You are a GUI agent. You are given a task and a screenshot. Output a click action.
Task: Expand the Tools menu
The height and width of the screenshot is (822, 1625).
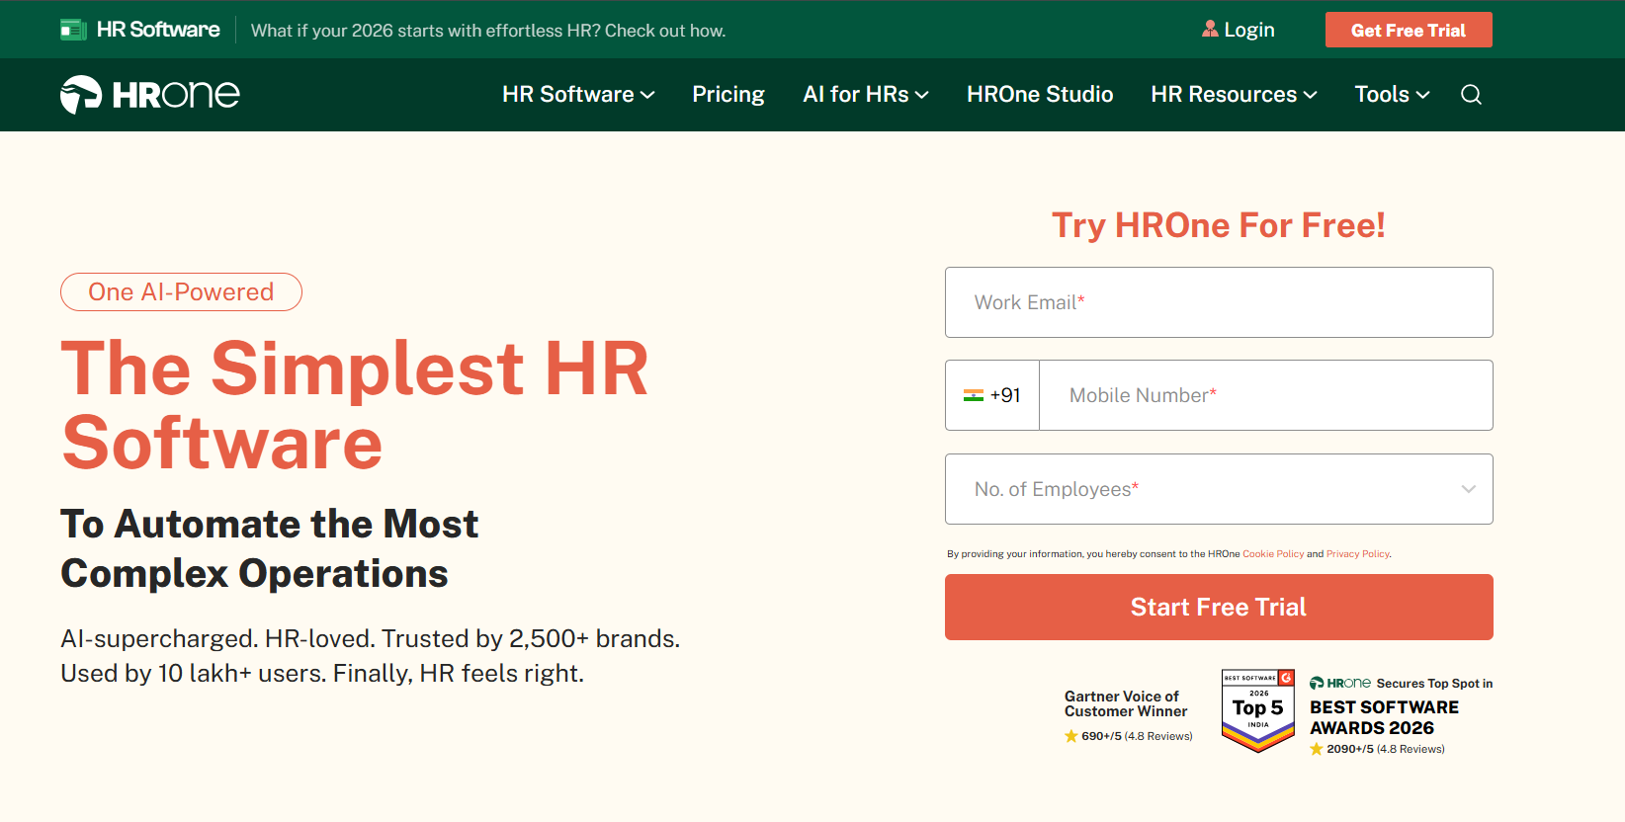[1392, 95]
